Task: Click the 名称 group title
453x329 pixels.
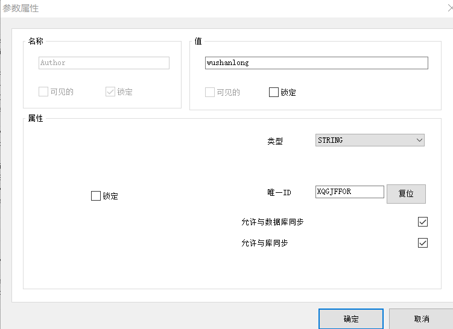Action: tap(36, 41)
